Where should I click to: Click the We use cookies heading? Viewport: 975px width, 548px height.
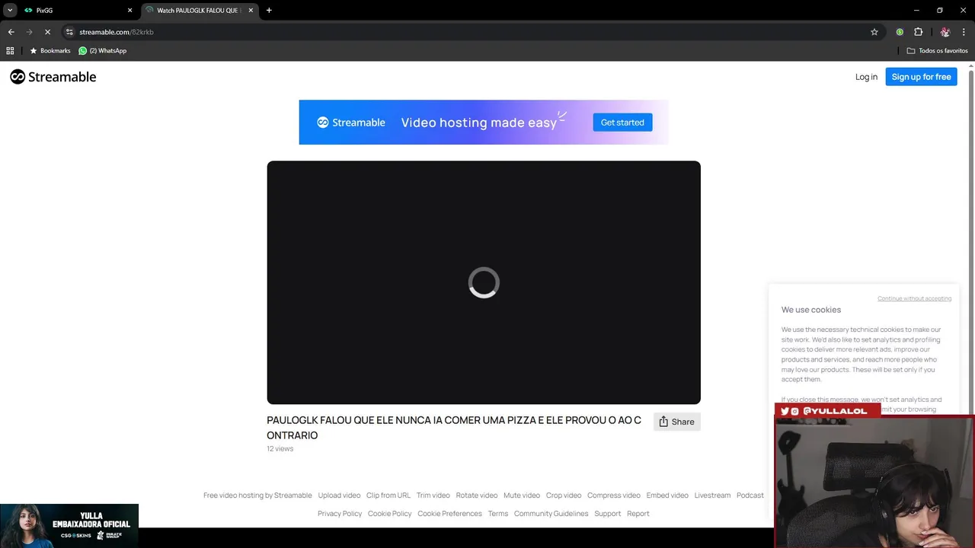pos(811,310)
